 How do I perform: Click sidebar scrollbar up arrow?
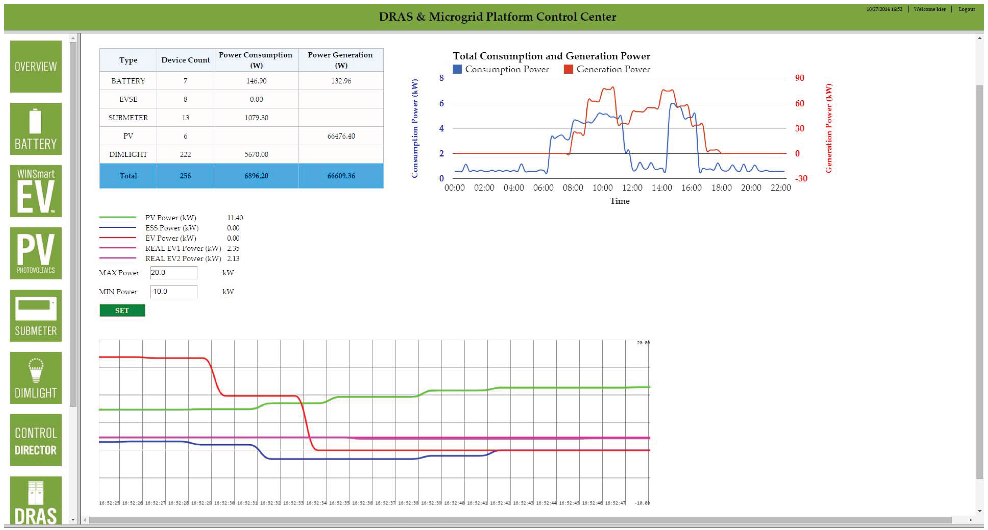pos(73,38)
